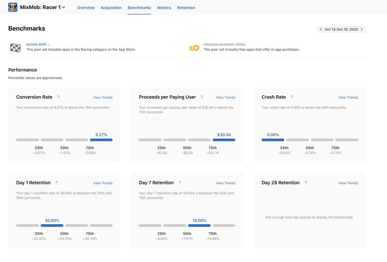
Task: Click the Conversion Rate card title
Action: point(34,97)
